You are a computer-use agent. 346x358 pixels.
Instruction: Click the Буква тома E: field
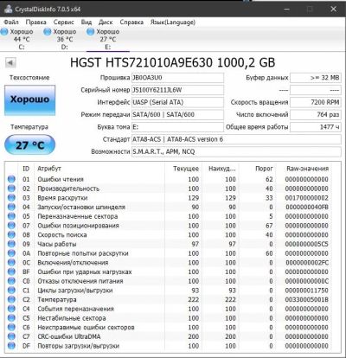coord(177,127)
